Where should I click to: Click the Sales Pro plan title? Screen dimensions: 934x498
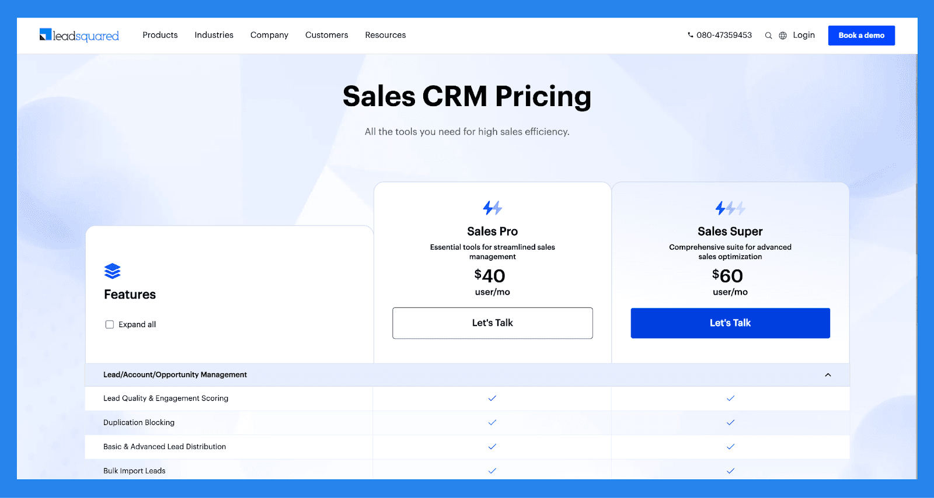pyautogui.click(x=493, y=232)
